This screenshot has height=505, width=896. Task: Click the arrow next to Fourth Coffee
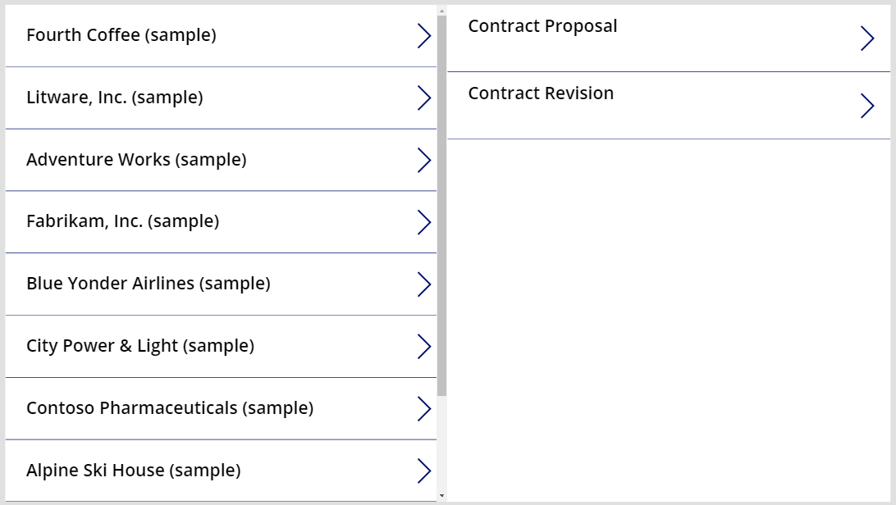pyautogui.click(x=424, y=36)
